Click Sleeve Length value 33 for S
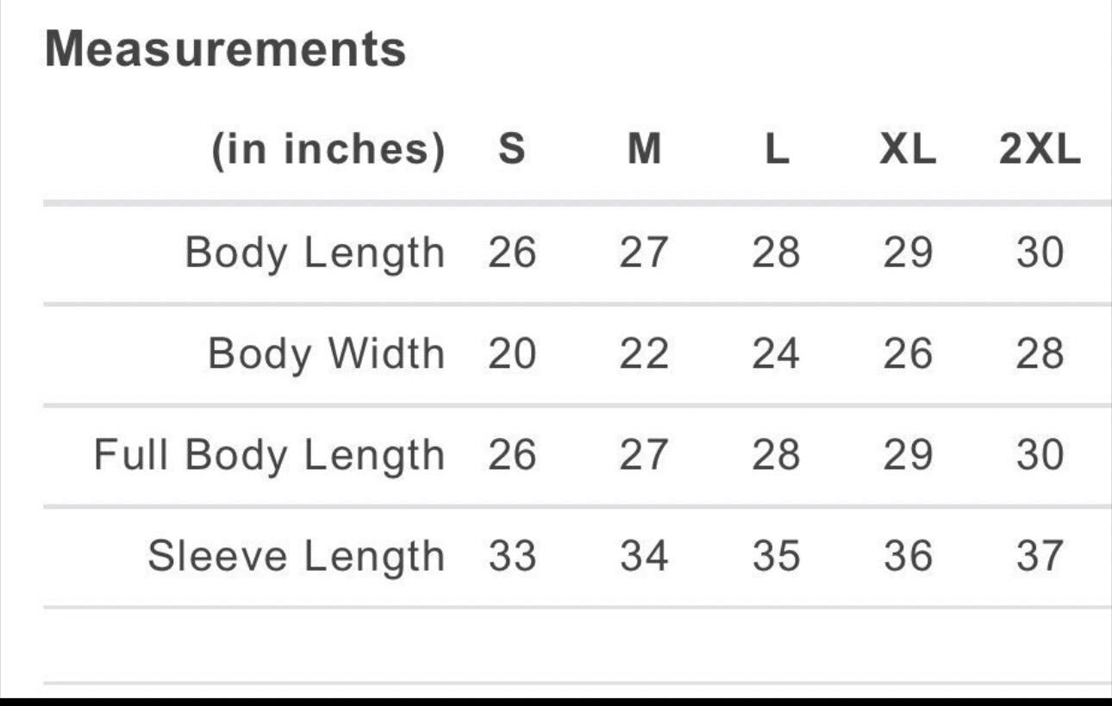Viewport: 1112px width, 706px height. click(512, 556)
